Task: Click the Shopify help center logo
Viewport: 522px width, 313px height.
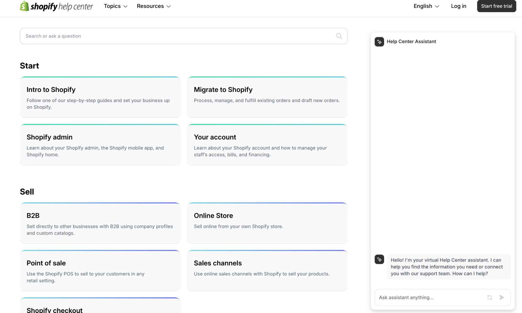Action: click(x=56, y=6)
